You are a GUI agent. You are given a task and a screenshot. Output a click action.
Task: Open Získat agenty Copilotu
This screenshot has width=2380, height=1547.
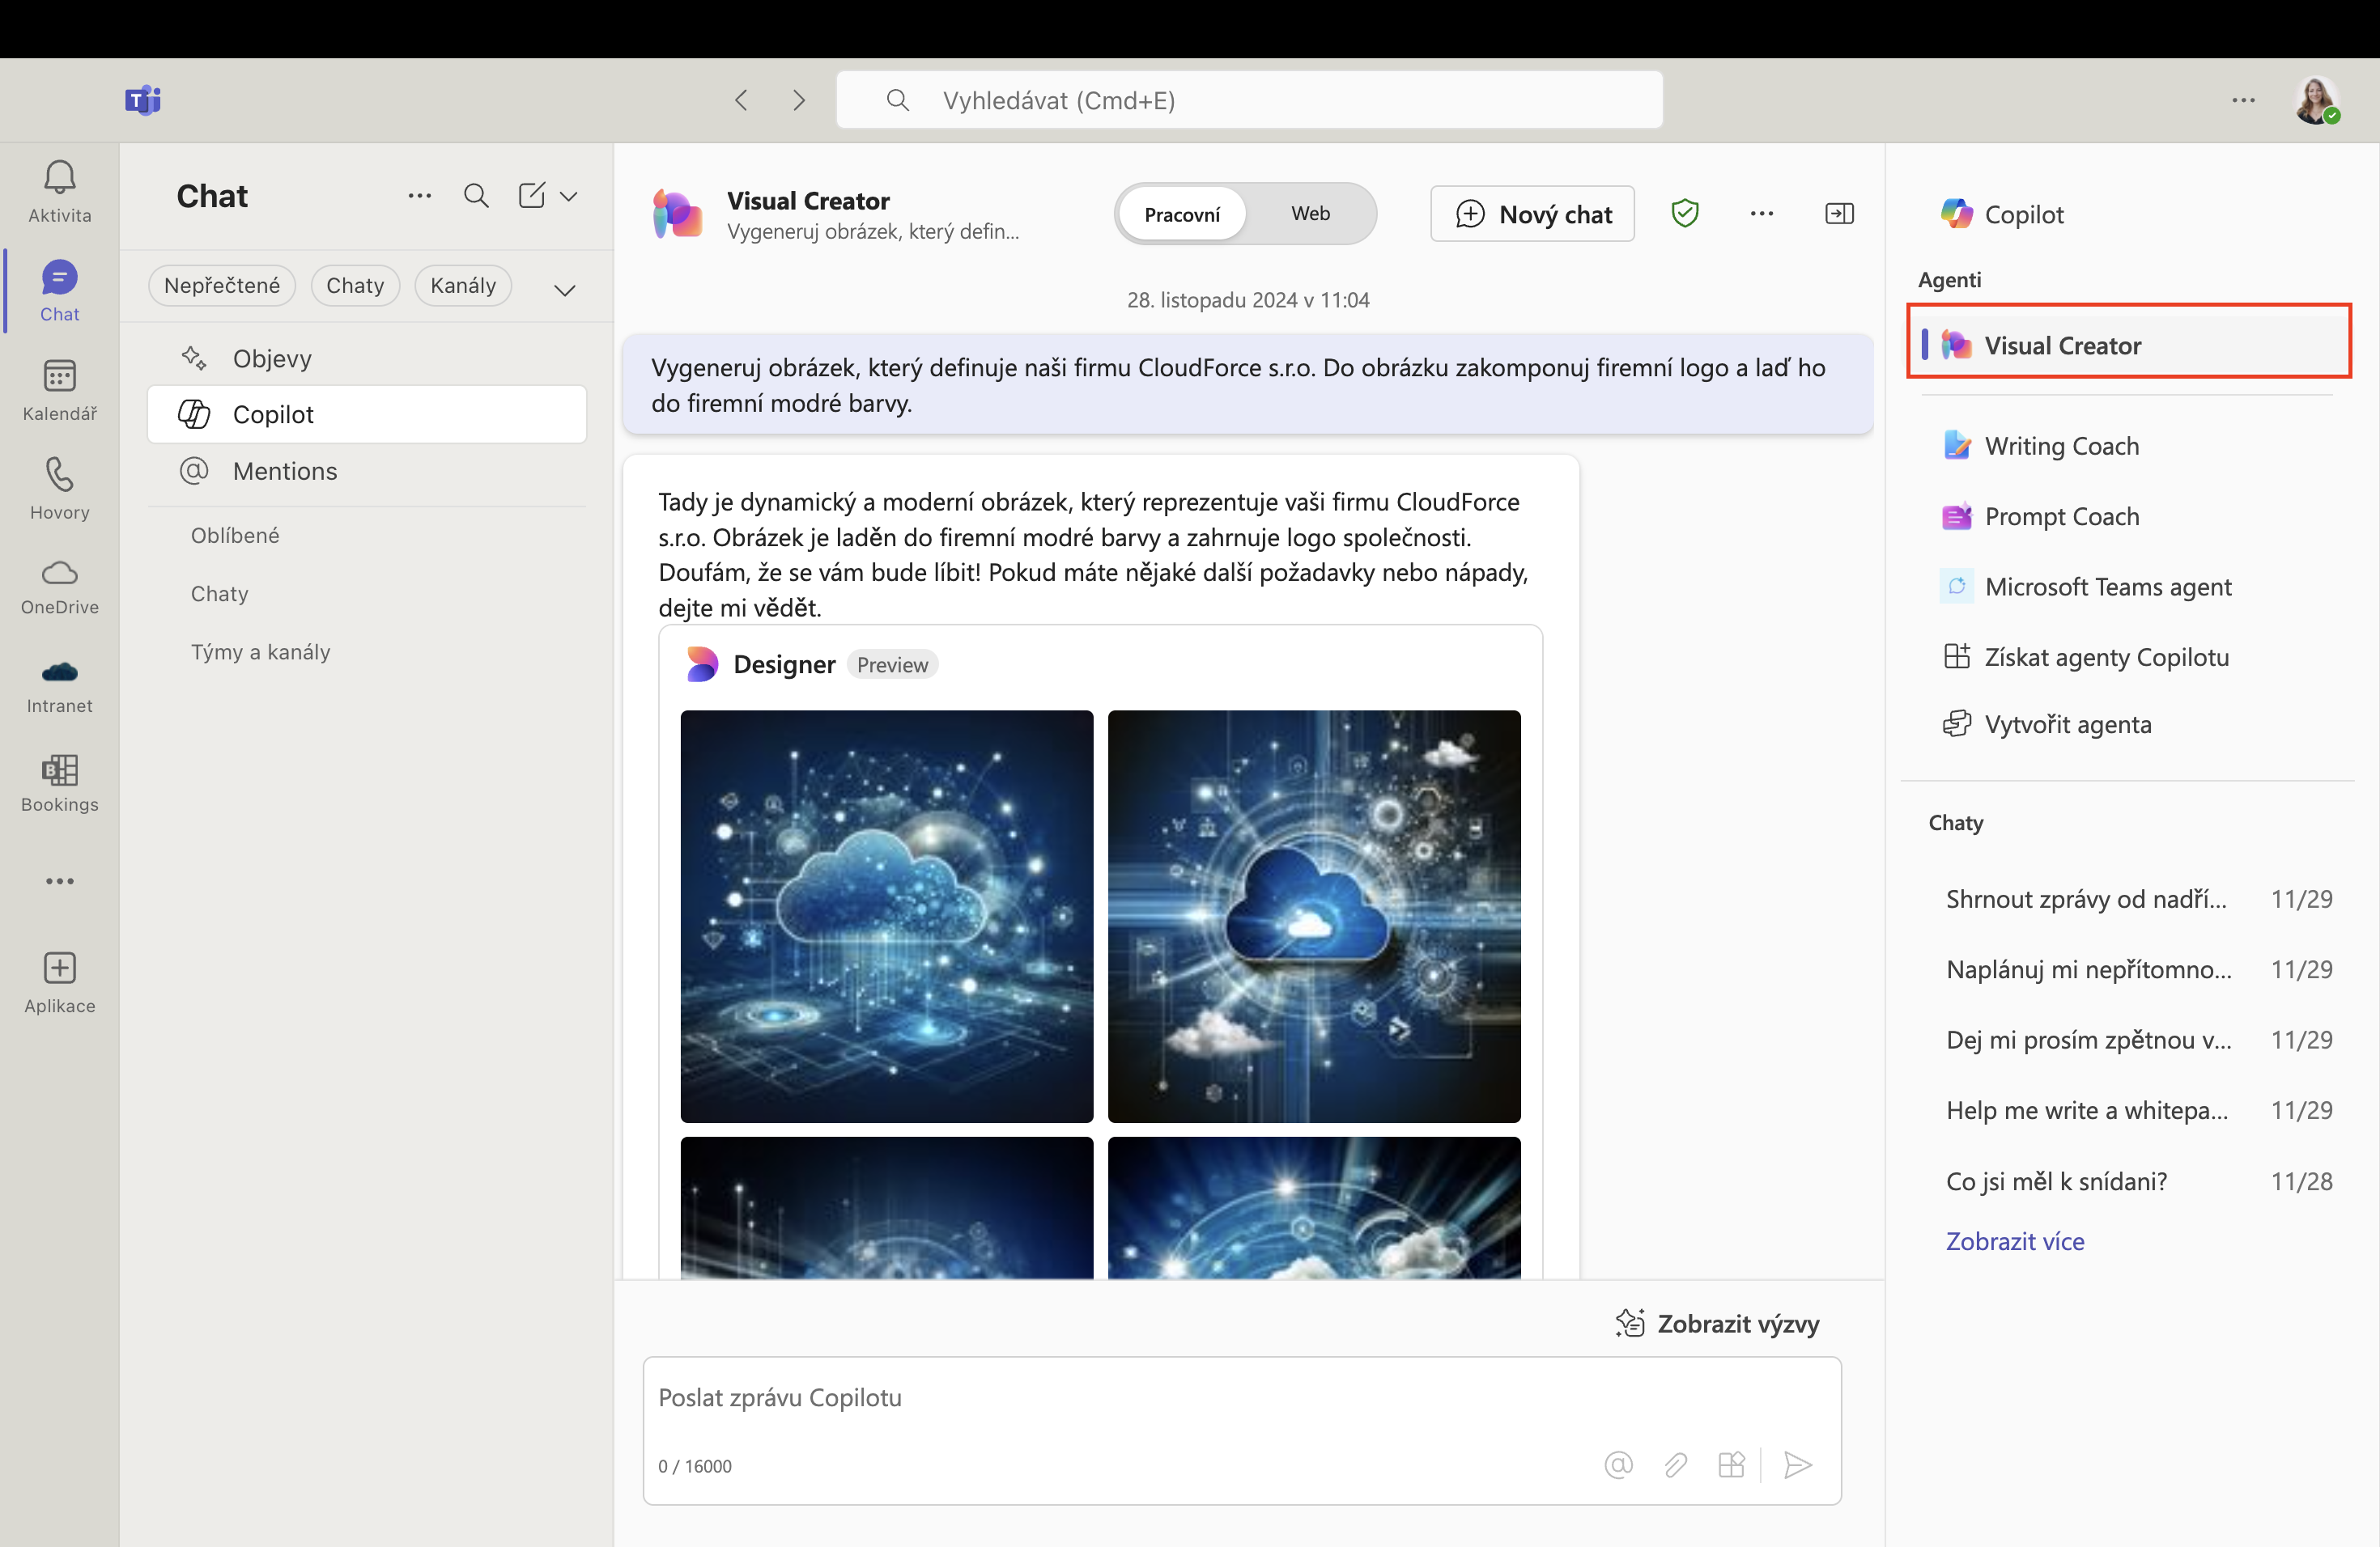click(x=2129, y=656)
